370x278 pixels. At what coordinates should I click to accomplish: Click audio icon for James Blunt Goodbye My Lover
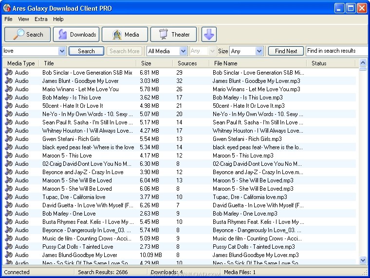[9, 80]
